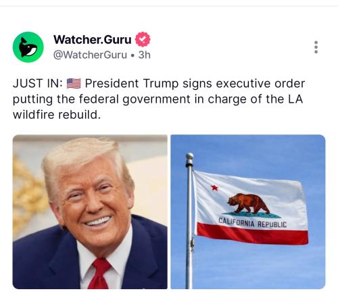The height and width of the screenshot is (302, 338).
Task: Click the wildfire rebuild text line
Action: click(x=57, y=115)
